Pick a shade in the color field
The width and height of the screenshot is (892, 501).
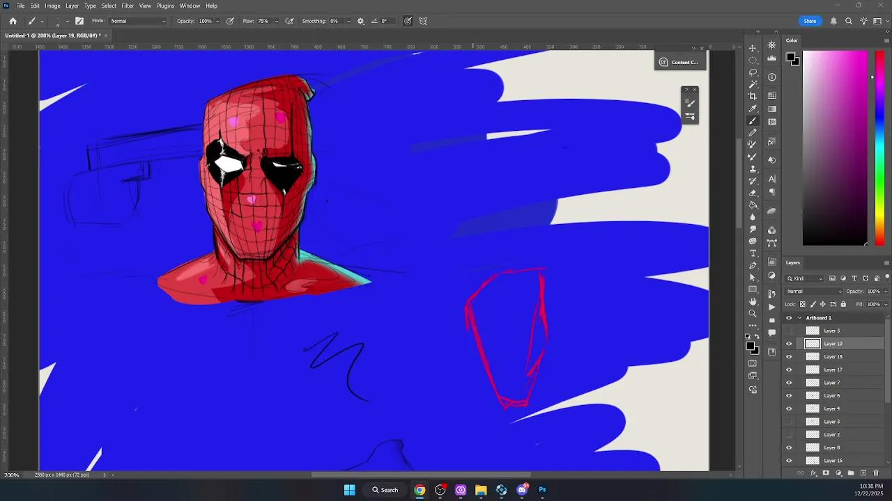(835, 148)
